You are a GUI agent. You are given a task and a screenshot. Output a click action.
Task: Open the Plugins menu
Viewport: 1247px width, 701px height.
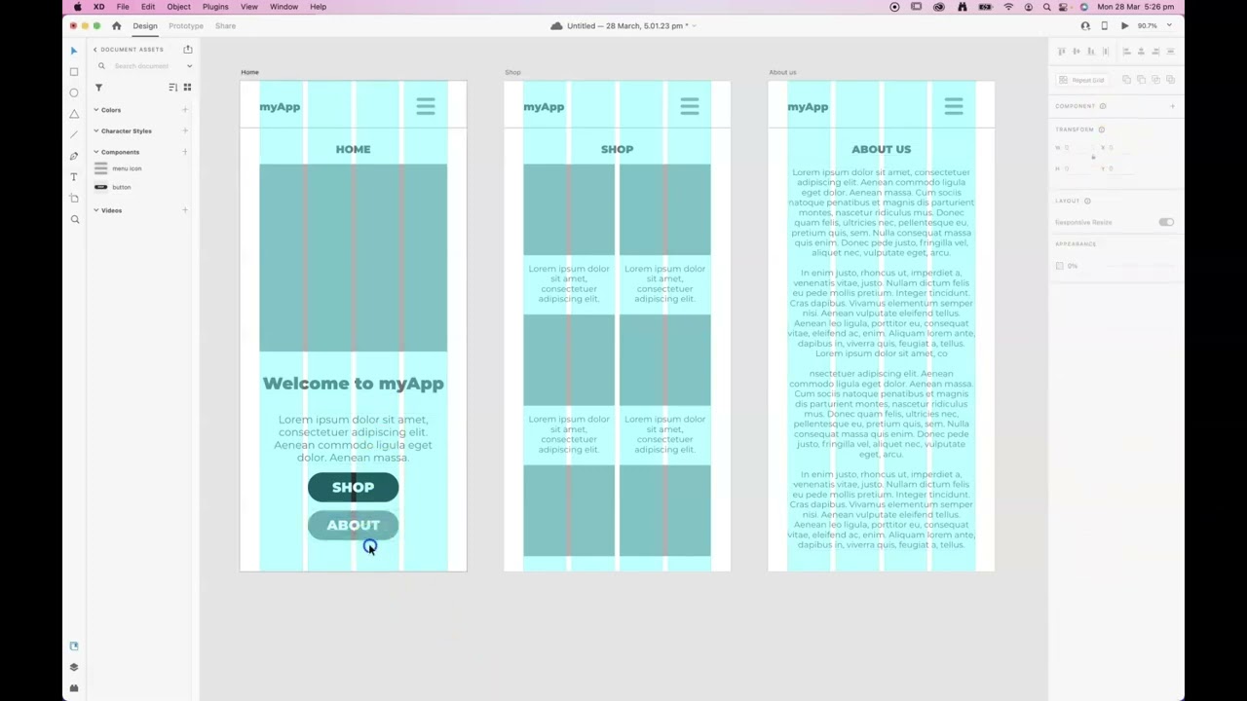[215, 7]
